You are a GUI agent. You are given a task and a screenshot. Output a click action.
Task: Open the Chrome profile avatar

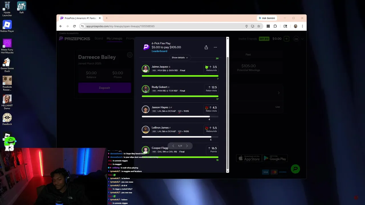295,26
